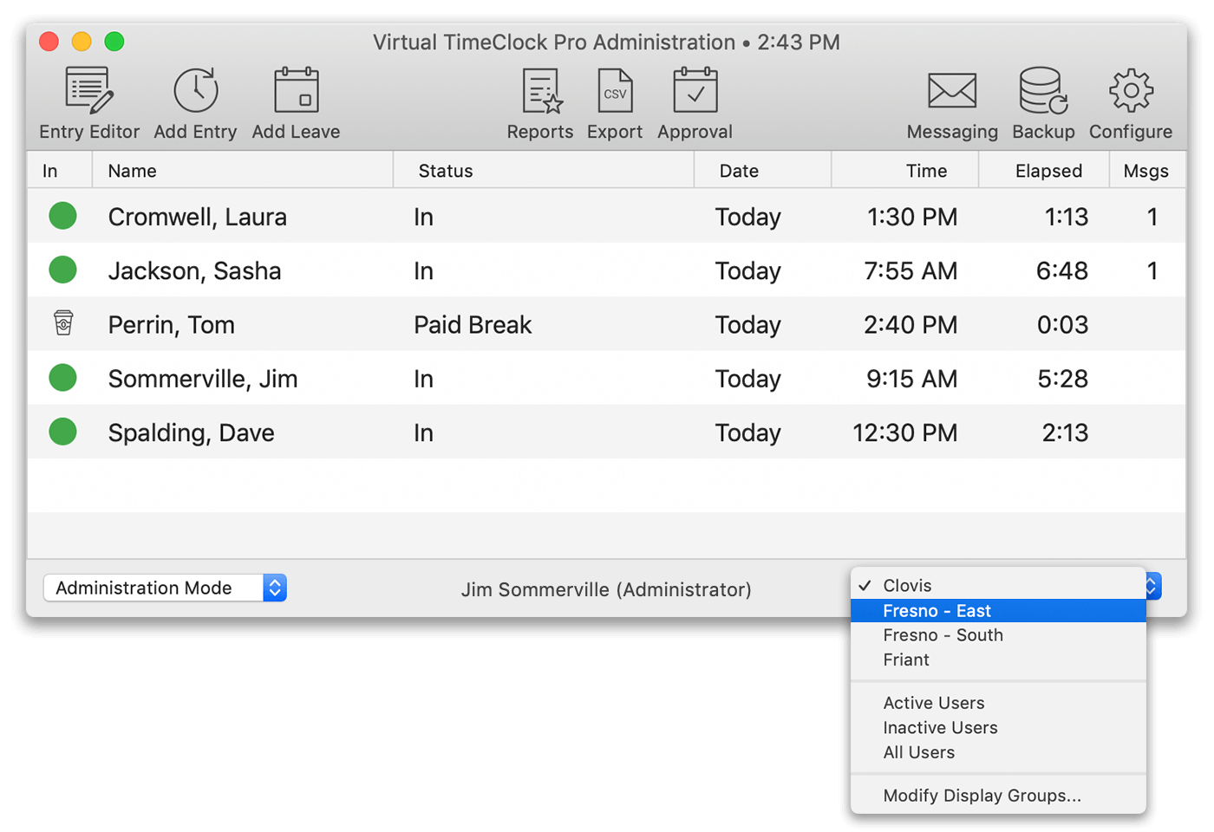Select Sommerville, Jim user name
This screenshot has width=1214, height=832.
coord(202,379)
